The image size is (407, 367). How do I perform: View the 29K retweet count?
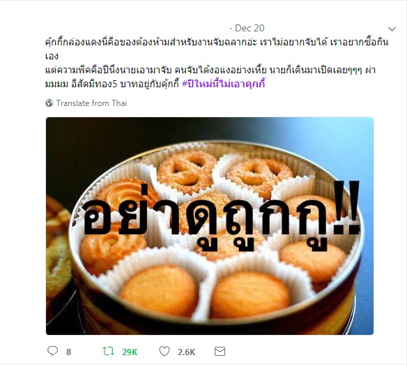click(130, 352)
